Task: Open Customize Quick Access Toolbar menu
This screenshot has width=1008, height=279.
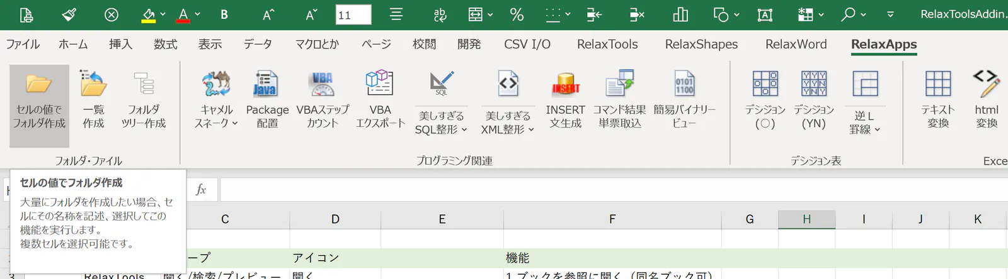Action: 890,14
